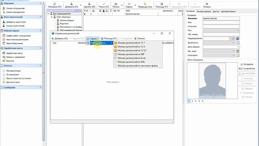
Task: Collapse the Рабочее время section
Action: click(40, 31)
